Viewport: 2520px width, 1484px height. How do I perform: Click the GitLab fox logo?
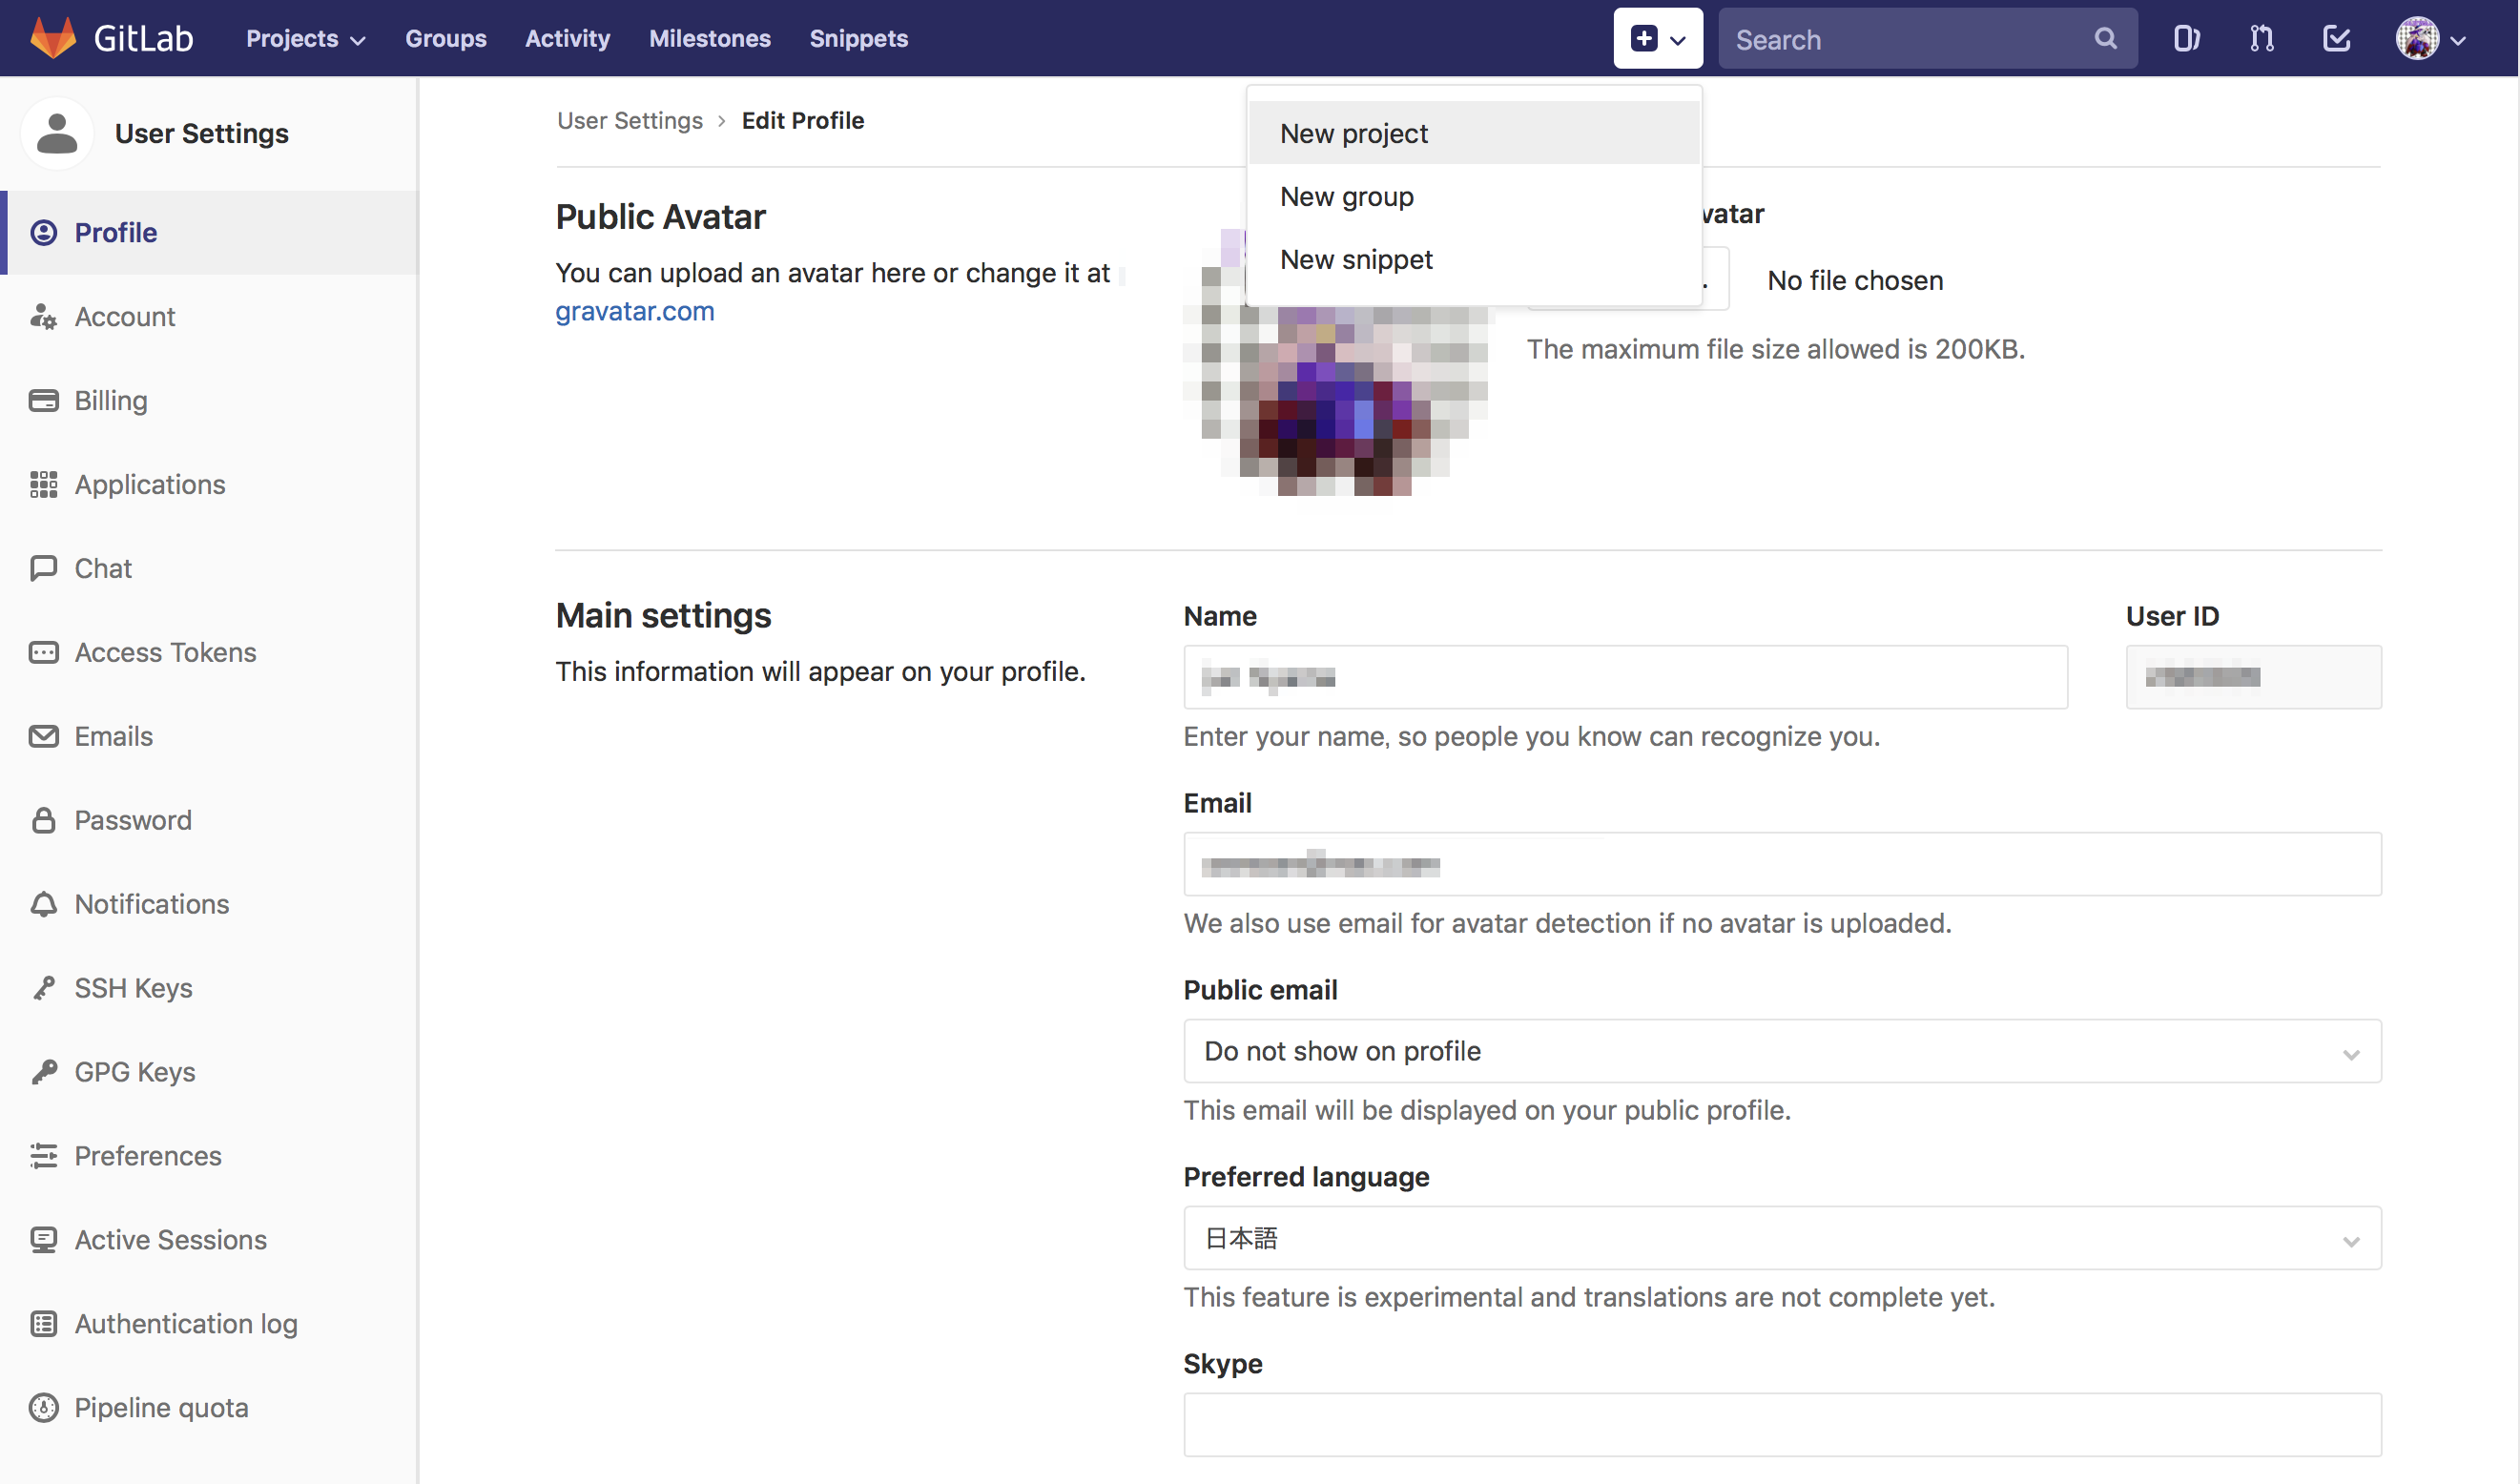pos(52,36)
